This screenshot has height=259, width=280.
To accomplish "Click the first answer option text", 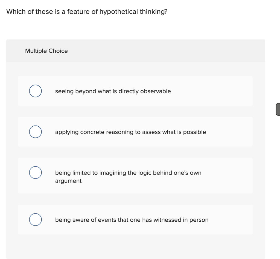I will point(113,91).
